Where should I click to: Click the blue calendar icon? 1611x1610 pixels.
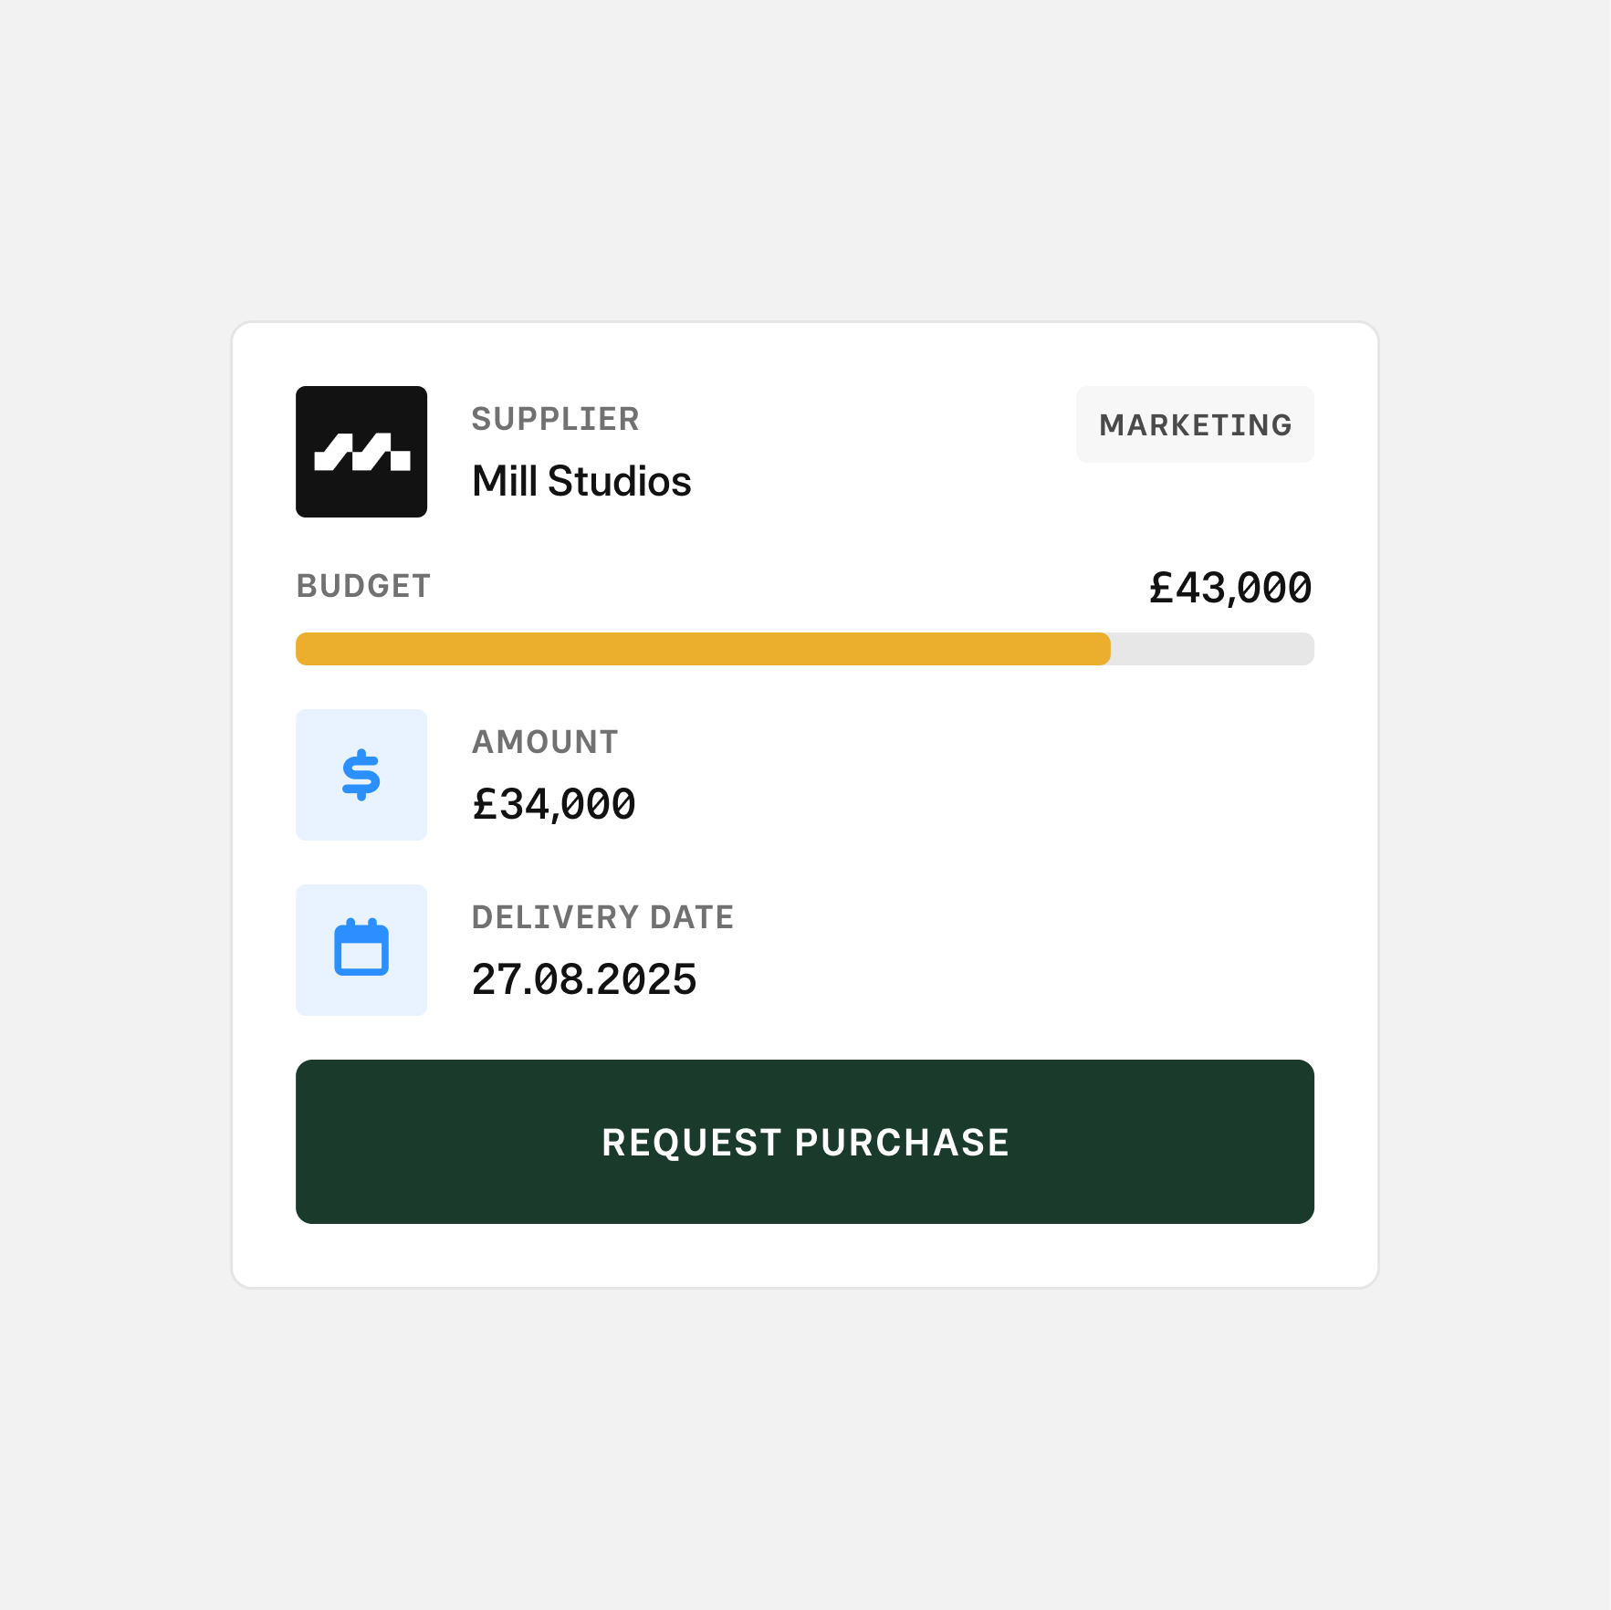(361, 949)
